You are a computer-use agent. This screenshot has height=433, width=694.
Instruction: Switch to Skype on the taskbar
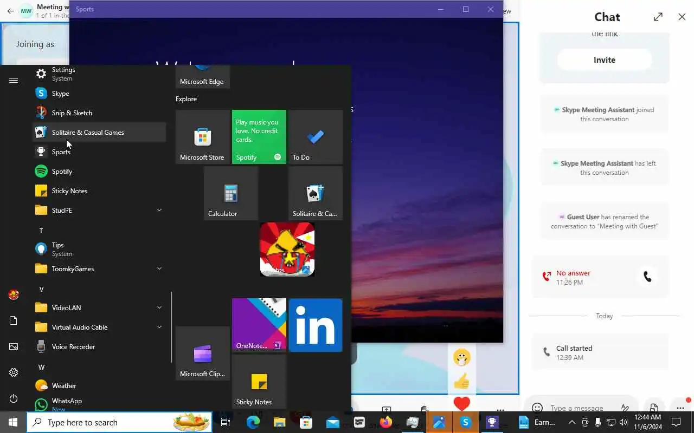465,422
